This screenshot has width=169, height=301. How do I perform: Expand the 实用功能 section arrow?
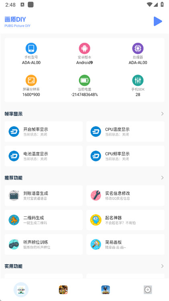[x=163, y=266]
